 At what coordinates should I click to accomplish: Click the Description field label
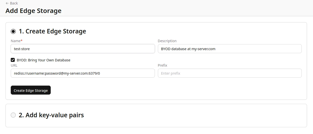point(167,41)
